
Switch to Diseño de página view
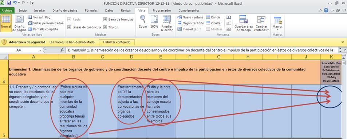[19, 23]
